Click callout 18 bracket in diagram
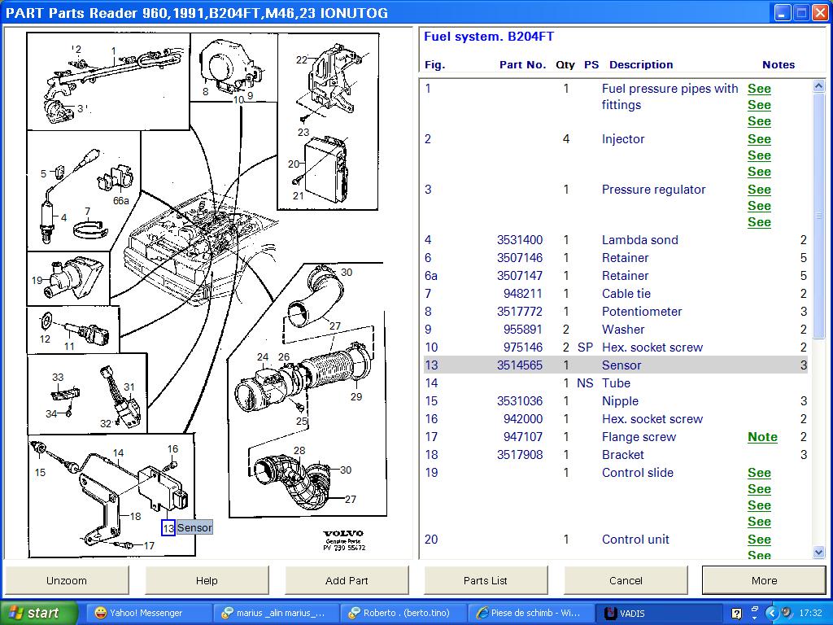This screenshot has height=625, width=833. click(x=136, y=516)
